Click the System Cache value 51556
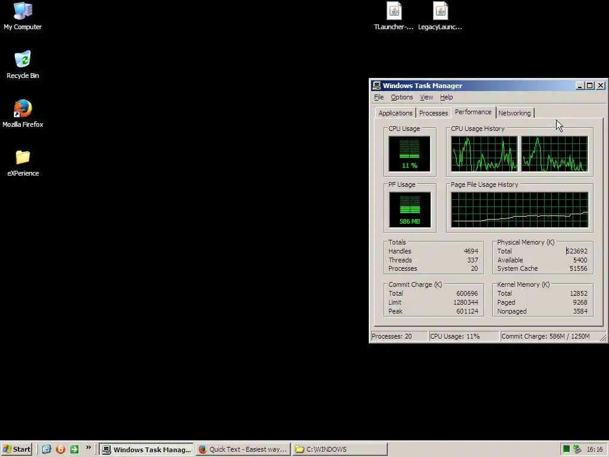 [578, 268]
